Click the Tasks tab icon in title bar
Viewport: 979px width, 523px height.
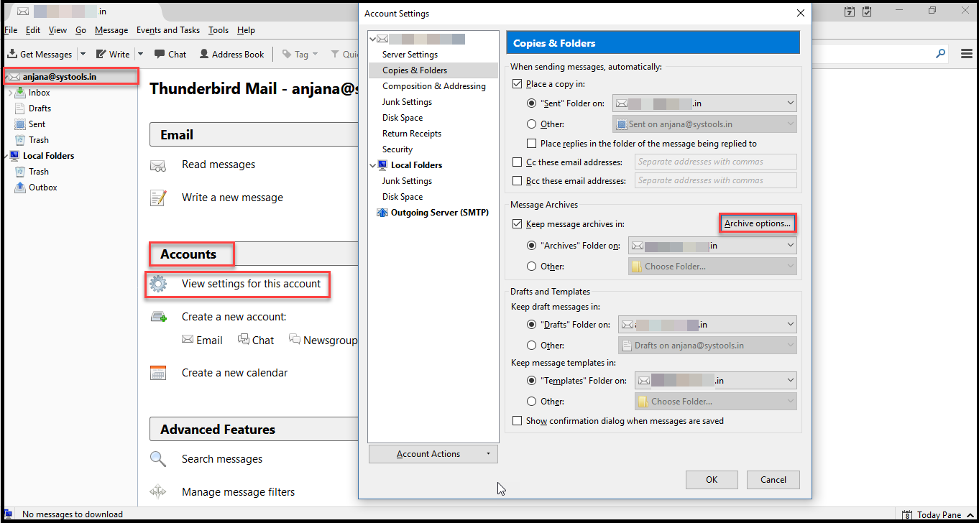point(867,11)
